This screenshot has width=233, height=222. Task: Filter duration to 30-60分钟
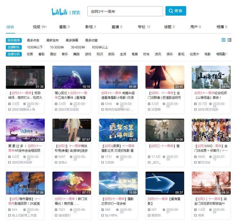click(x=78, y=47)
